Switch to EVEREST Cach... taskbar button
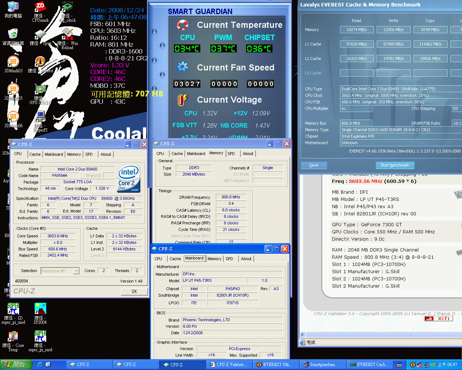 pyautogui.click(x=370, y=365)
